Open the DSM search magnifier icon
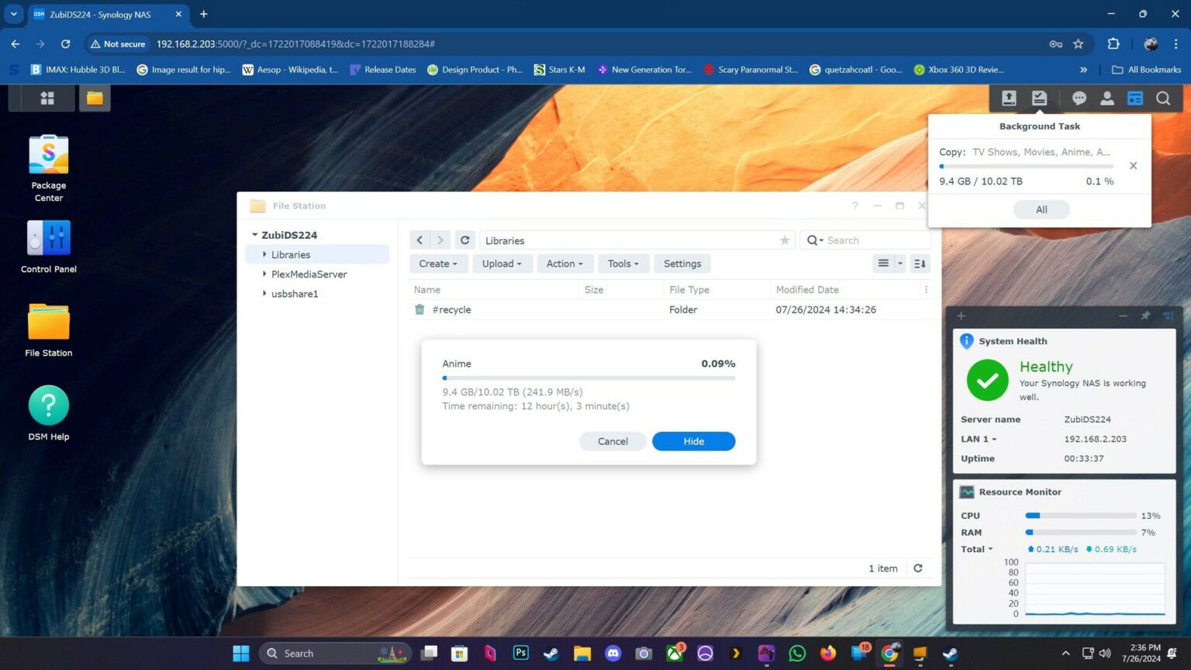The width and height of the screenshot is (1191, 670). (x=1163, y=98)
